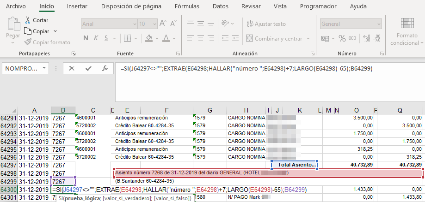
Task: Click Copiar button
Action: pos(37,31)
